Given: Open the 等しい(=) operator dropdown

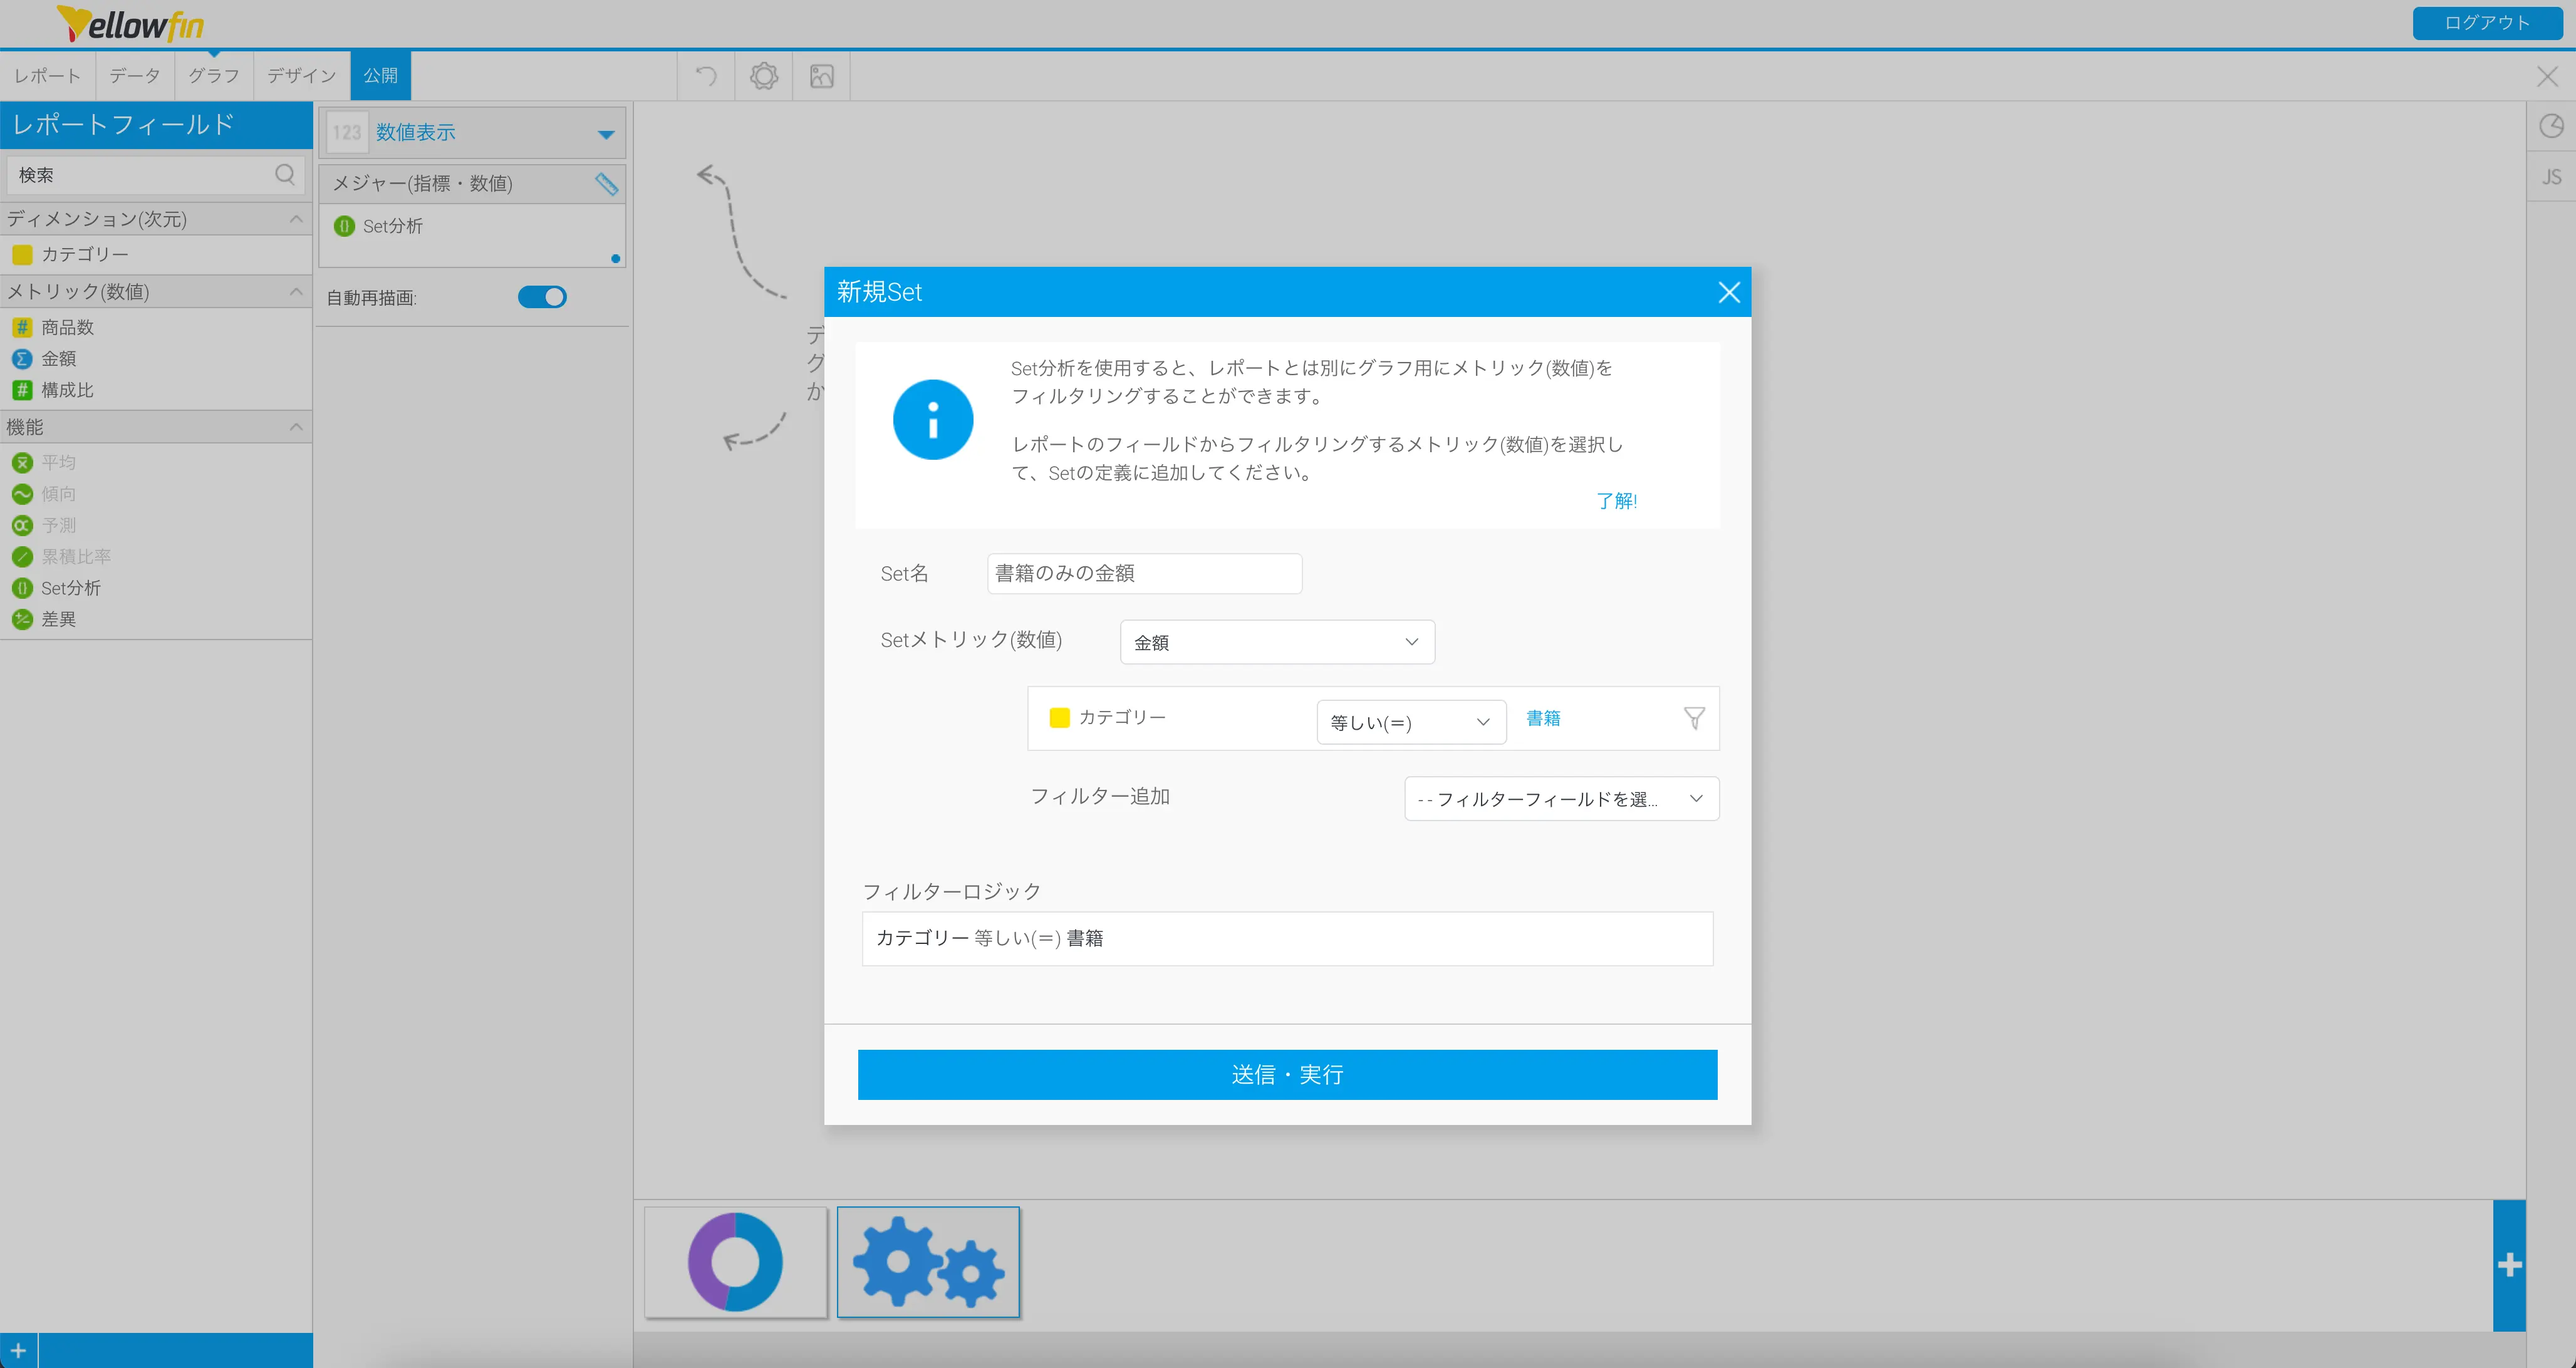Looking at the screenshot, I should coord(1410,722).
